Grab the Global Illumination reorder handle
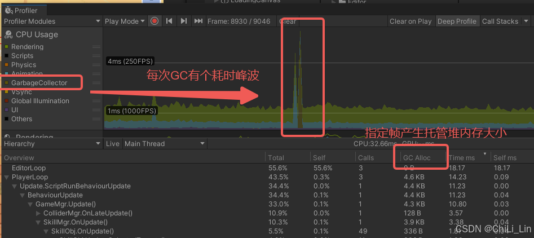The image size is (534, 238). point(97,101)
